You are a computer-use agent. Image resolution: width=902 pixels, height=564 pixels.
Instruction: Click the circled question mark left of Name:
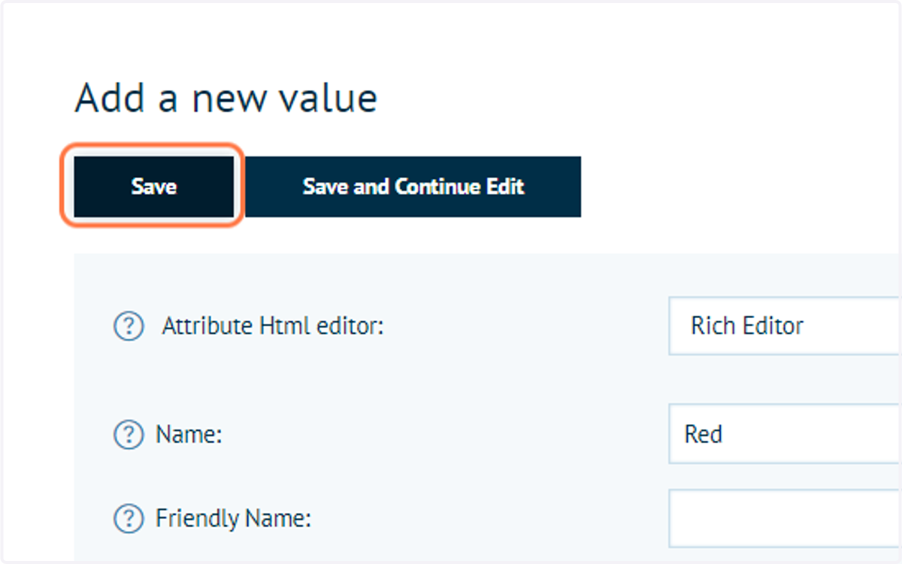(x=129, y=435)
